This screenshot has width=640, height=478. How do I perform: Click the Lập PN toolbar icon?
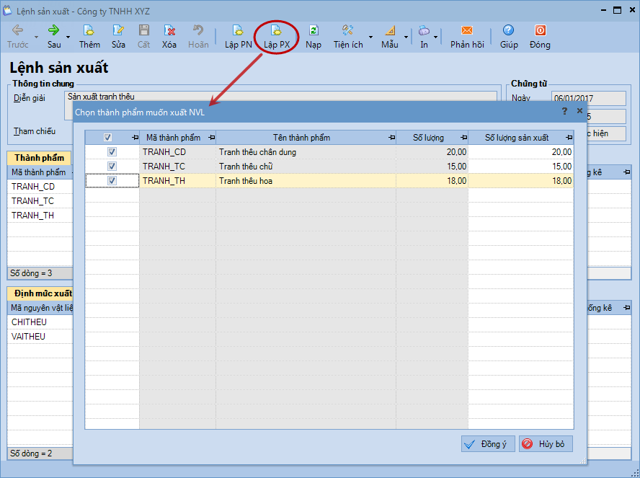pyautogui.click(x=238, y=31)
